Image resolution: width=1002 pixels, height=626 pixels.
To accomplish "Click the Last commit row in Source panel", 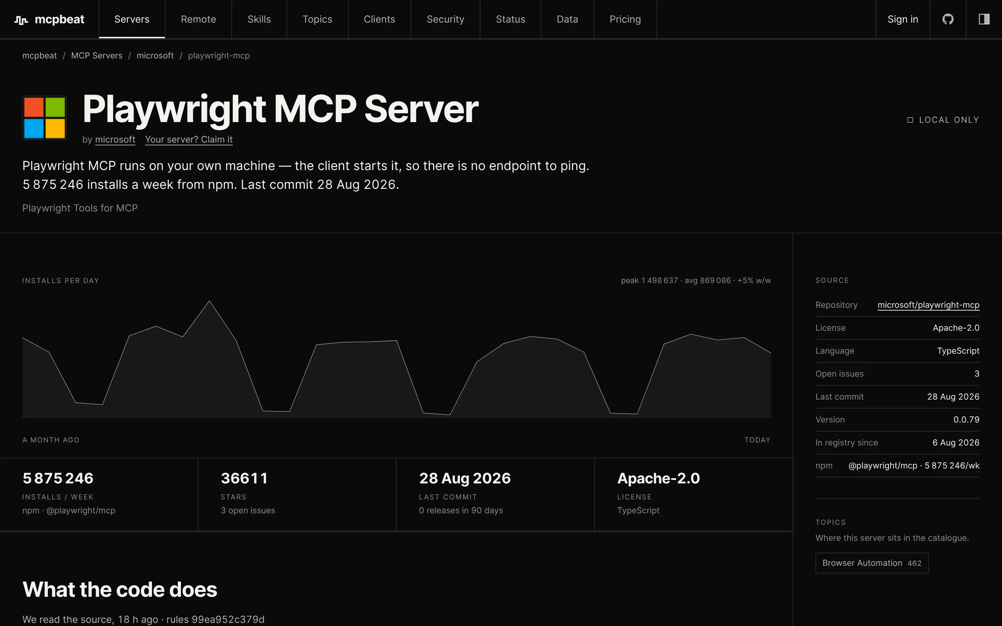I will pyautogui.click(x=897, y=396).
